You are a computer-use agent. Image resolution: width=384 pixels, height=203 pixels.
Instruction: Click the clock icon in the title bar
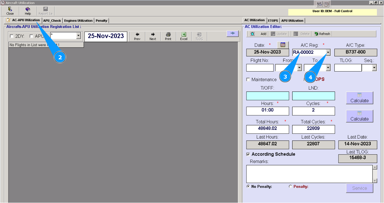[326, 4]
